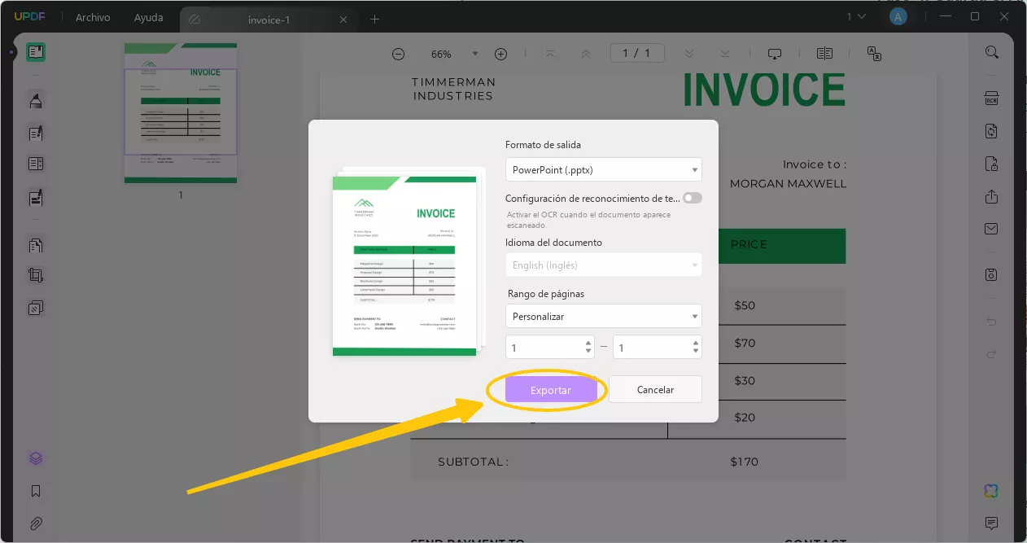1027x543 pixels.
Task: Click the zoom in plus button
Action: click(501, 54)
